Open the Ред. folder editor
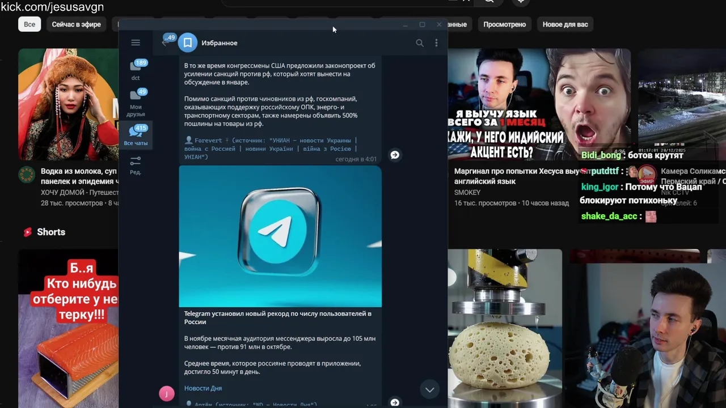This screenshot has width=726, height=408. pyautogui.click(x=136, y=165)
